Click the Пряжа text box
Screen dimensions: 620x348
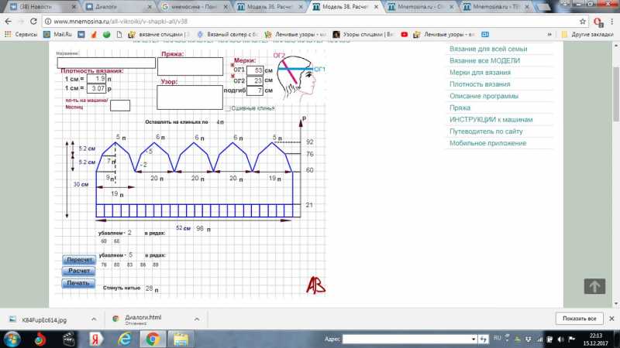click(190, 67)
